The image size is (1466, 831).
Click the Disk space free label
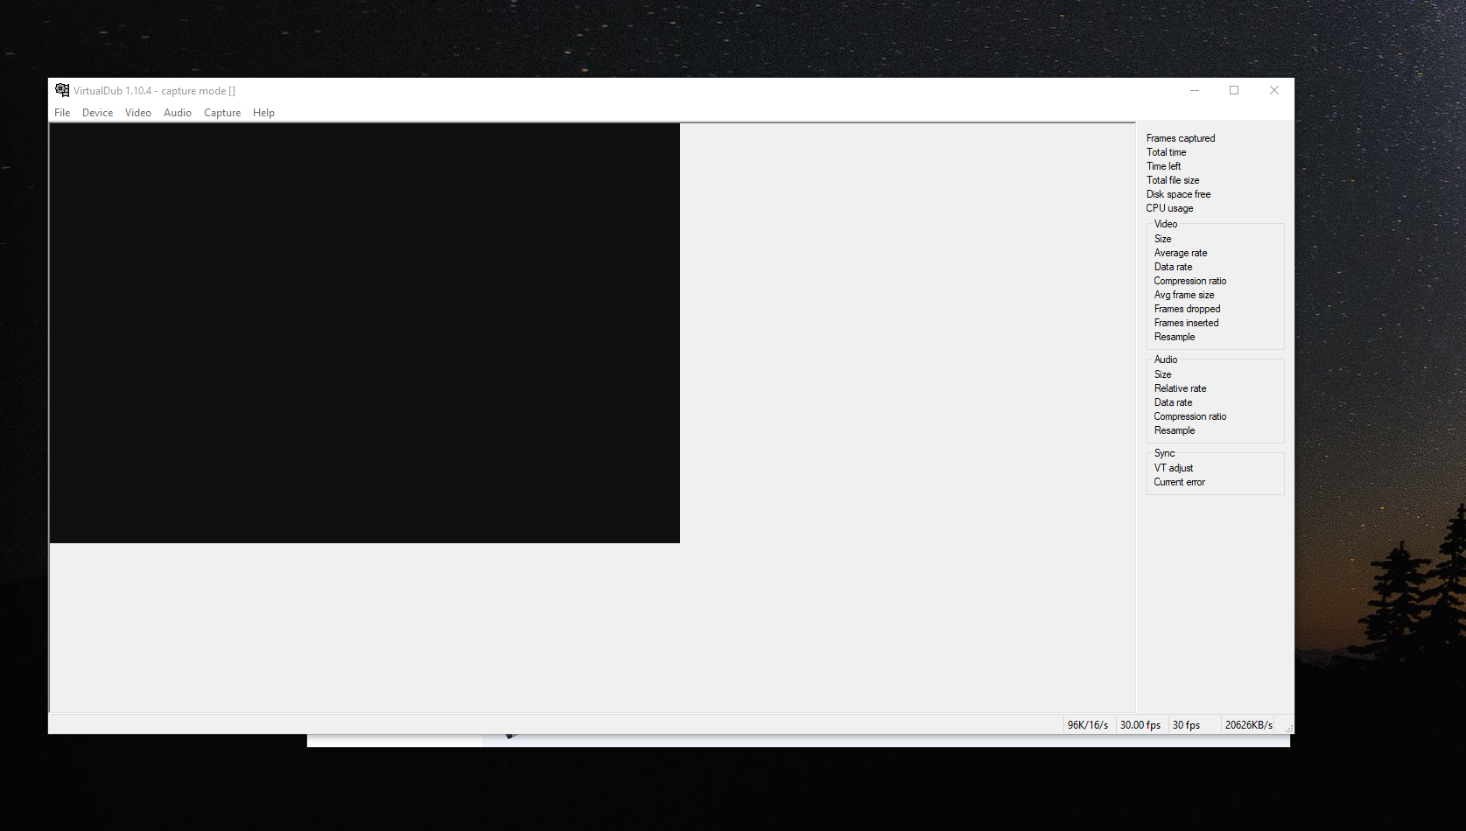[1178, 194]
